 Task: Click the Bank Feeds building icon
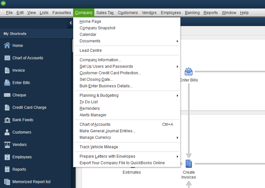point(7,120)
